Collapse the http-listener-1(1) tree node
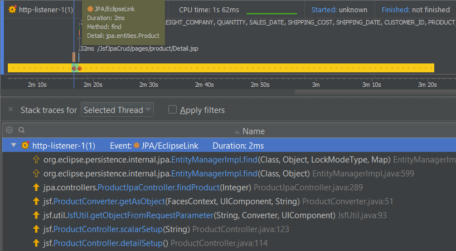This screenshot has width=456, height=251. pyautogui.click(x=13, y=145)
